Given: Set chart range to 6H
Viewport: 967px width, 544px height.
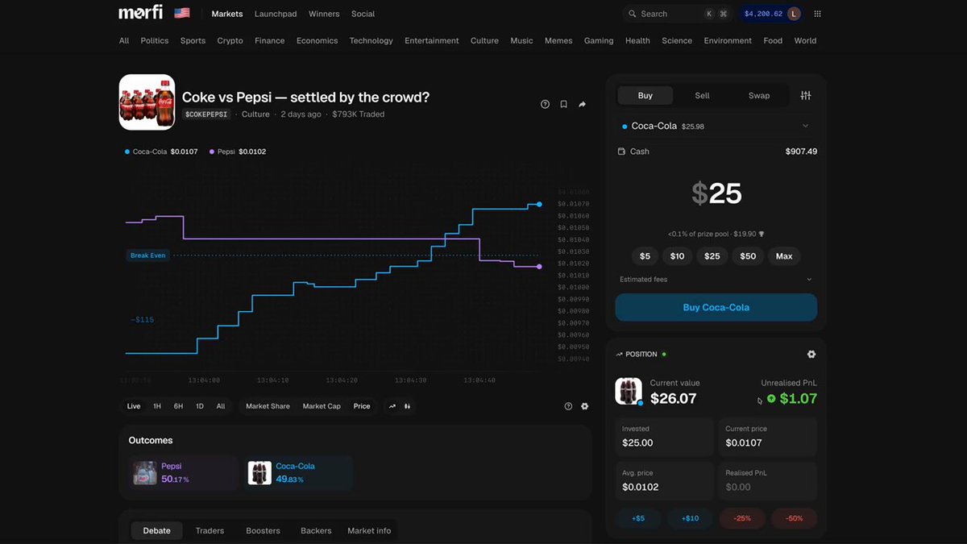Looking at the screenshot, I should coord(178,406).
